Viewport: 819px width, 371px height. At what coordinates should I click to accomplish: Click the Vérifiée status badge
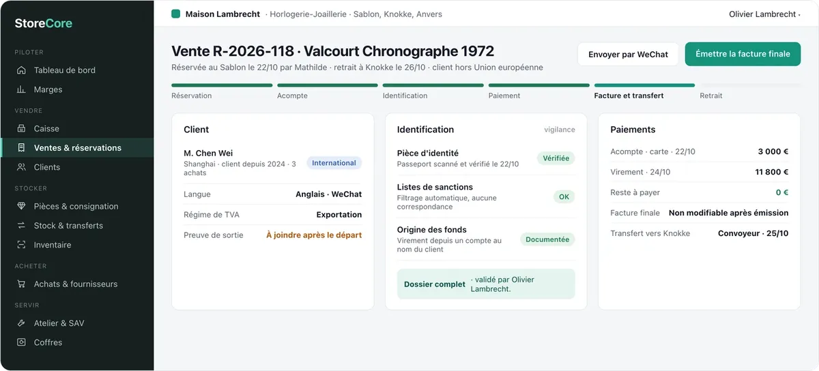click(556, 158)
